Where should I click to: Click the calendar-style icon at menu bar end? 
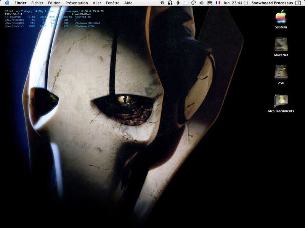(x=298, y=3)
